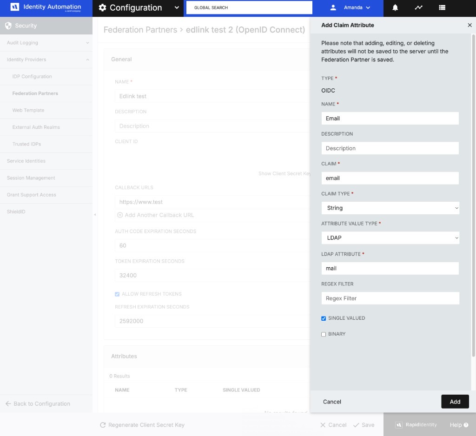The image size is (476, 436).
Task: Open the activity trend line icon
Action: (419, 7)
